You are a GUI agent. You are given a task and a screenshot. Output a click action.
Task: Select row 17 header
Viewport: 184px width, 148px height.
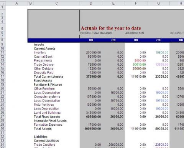3,76
